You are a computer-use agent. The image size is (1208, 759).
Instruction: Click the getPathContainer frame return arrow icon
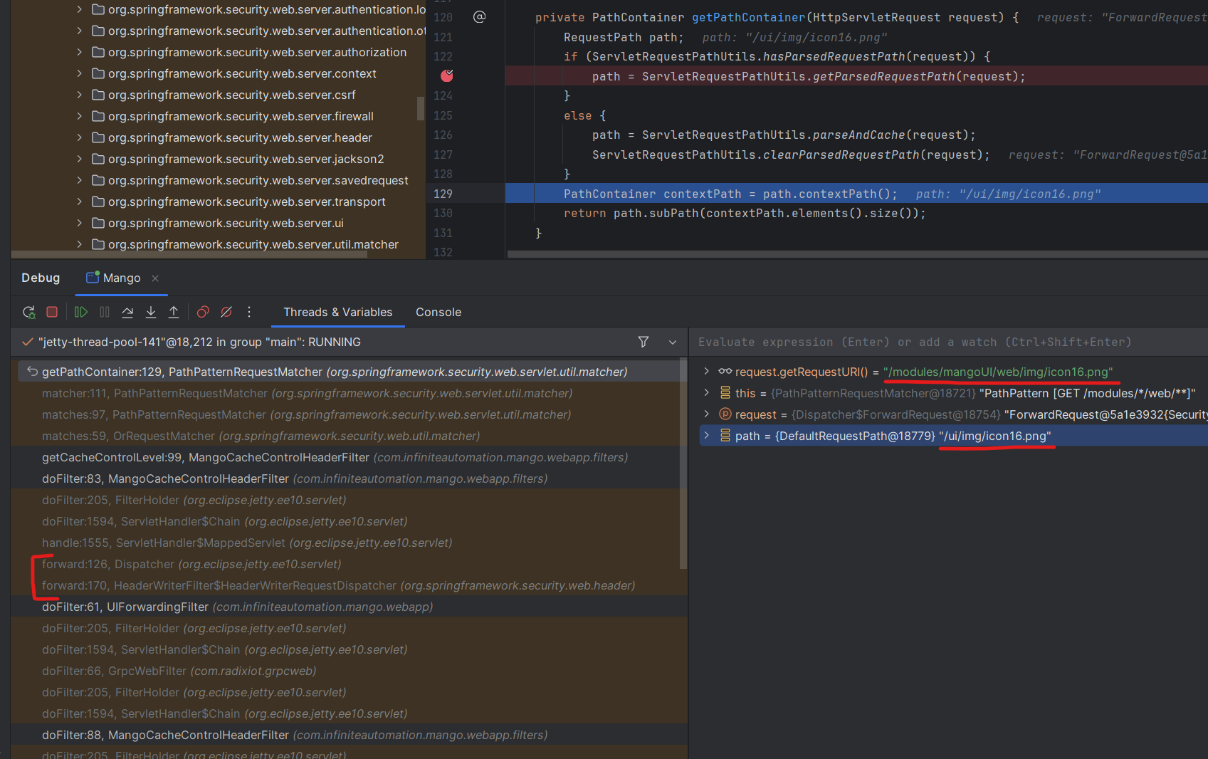click(32, 371)
